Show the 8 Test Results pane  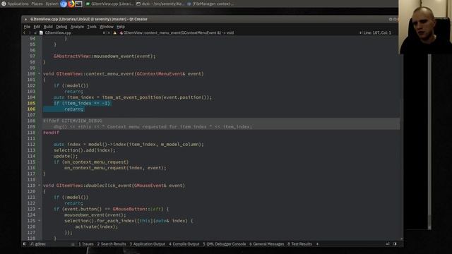pyautogui.click(x=299, y=244)
